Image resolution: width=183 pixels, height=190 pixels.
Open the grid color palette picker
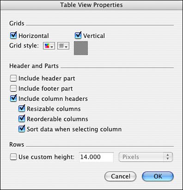coord(49,46)
